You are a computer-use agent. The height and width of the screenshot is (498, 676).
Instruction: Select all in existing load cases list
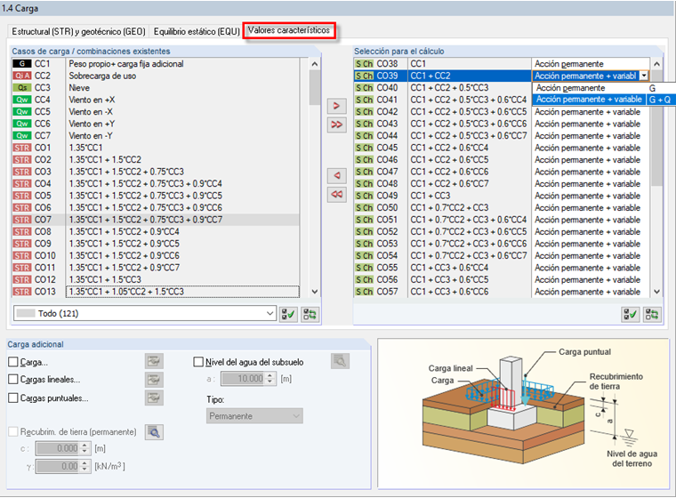click(288, 314)
